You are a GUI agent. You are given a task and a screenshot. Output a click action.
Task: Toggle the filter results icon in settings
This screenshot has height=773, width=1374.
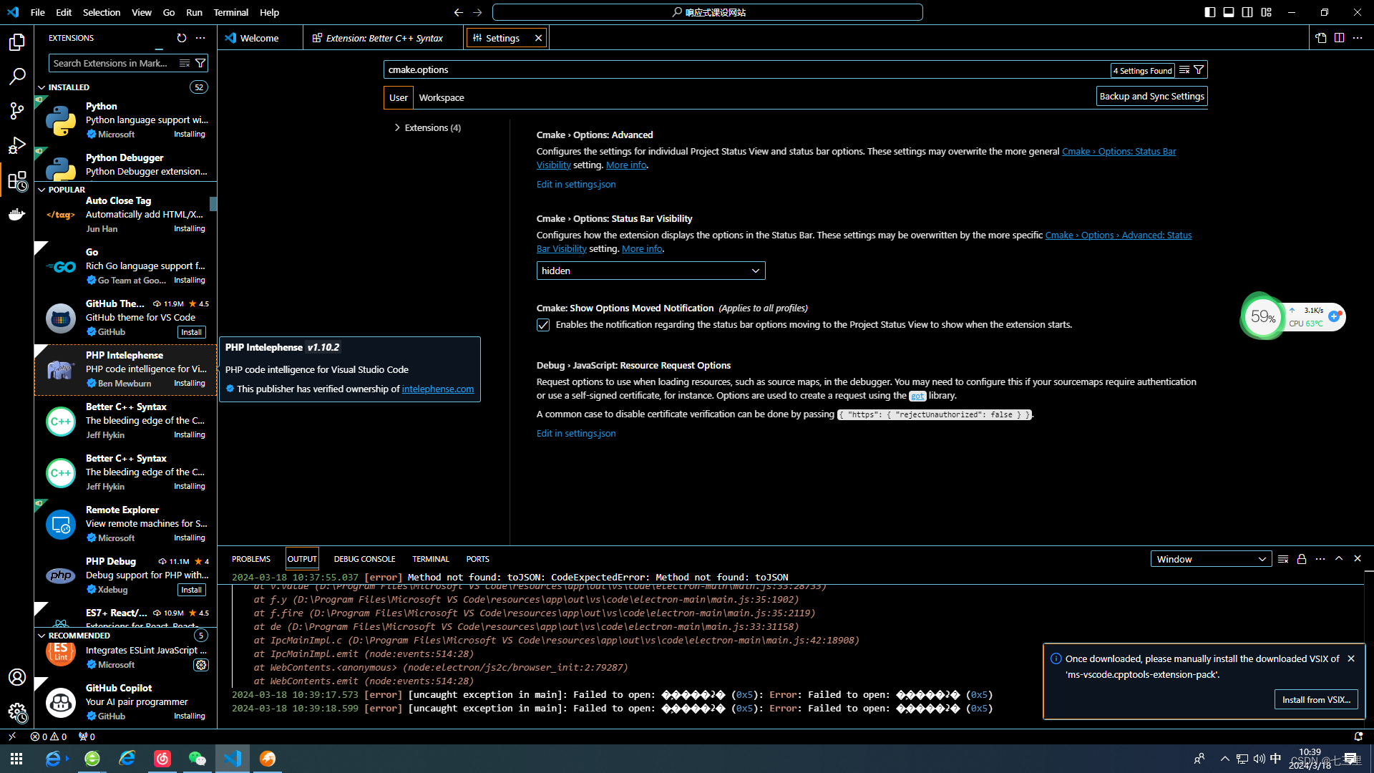1199,69
